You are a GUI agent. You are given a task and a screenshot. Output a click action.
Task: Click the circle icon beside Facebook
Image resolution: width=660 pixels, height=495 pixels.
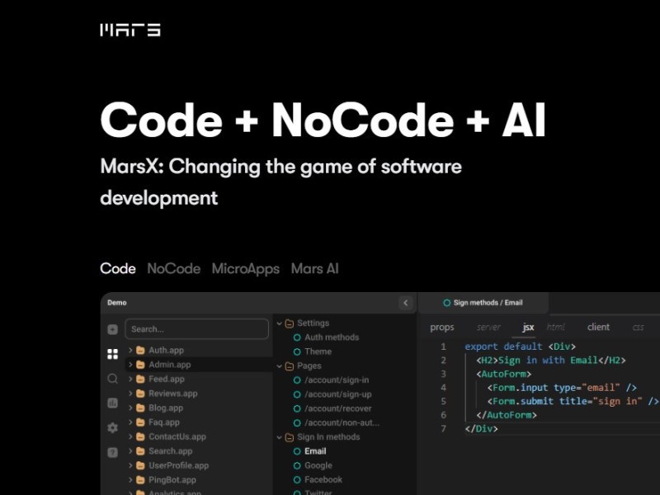[x=297, y=480]
